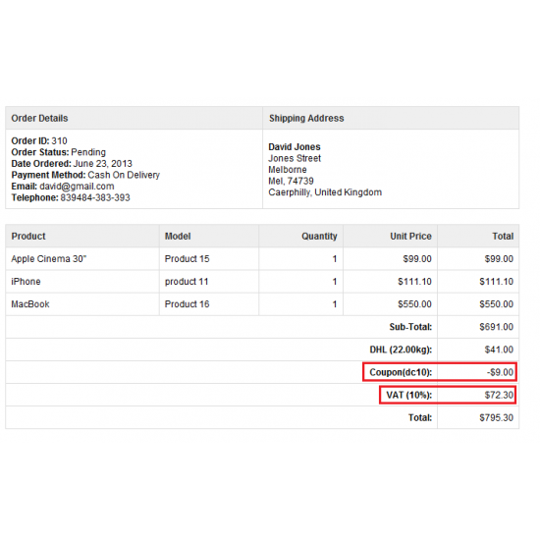The height and width of the screenshot is (540, 540).
Task: Select the Order ID 310 line
Action: (39, 140)
